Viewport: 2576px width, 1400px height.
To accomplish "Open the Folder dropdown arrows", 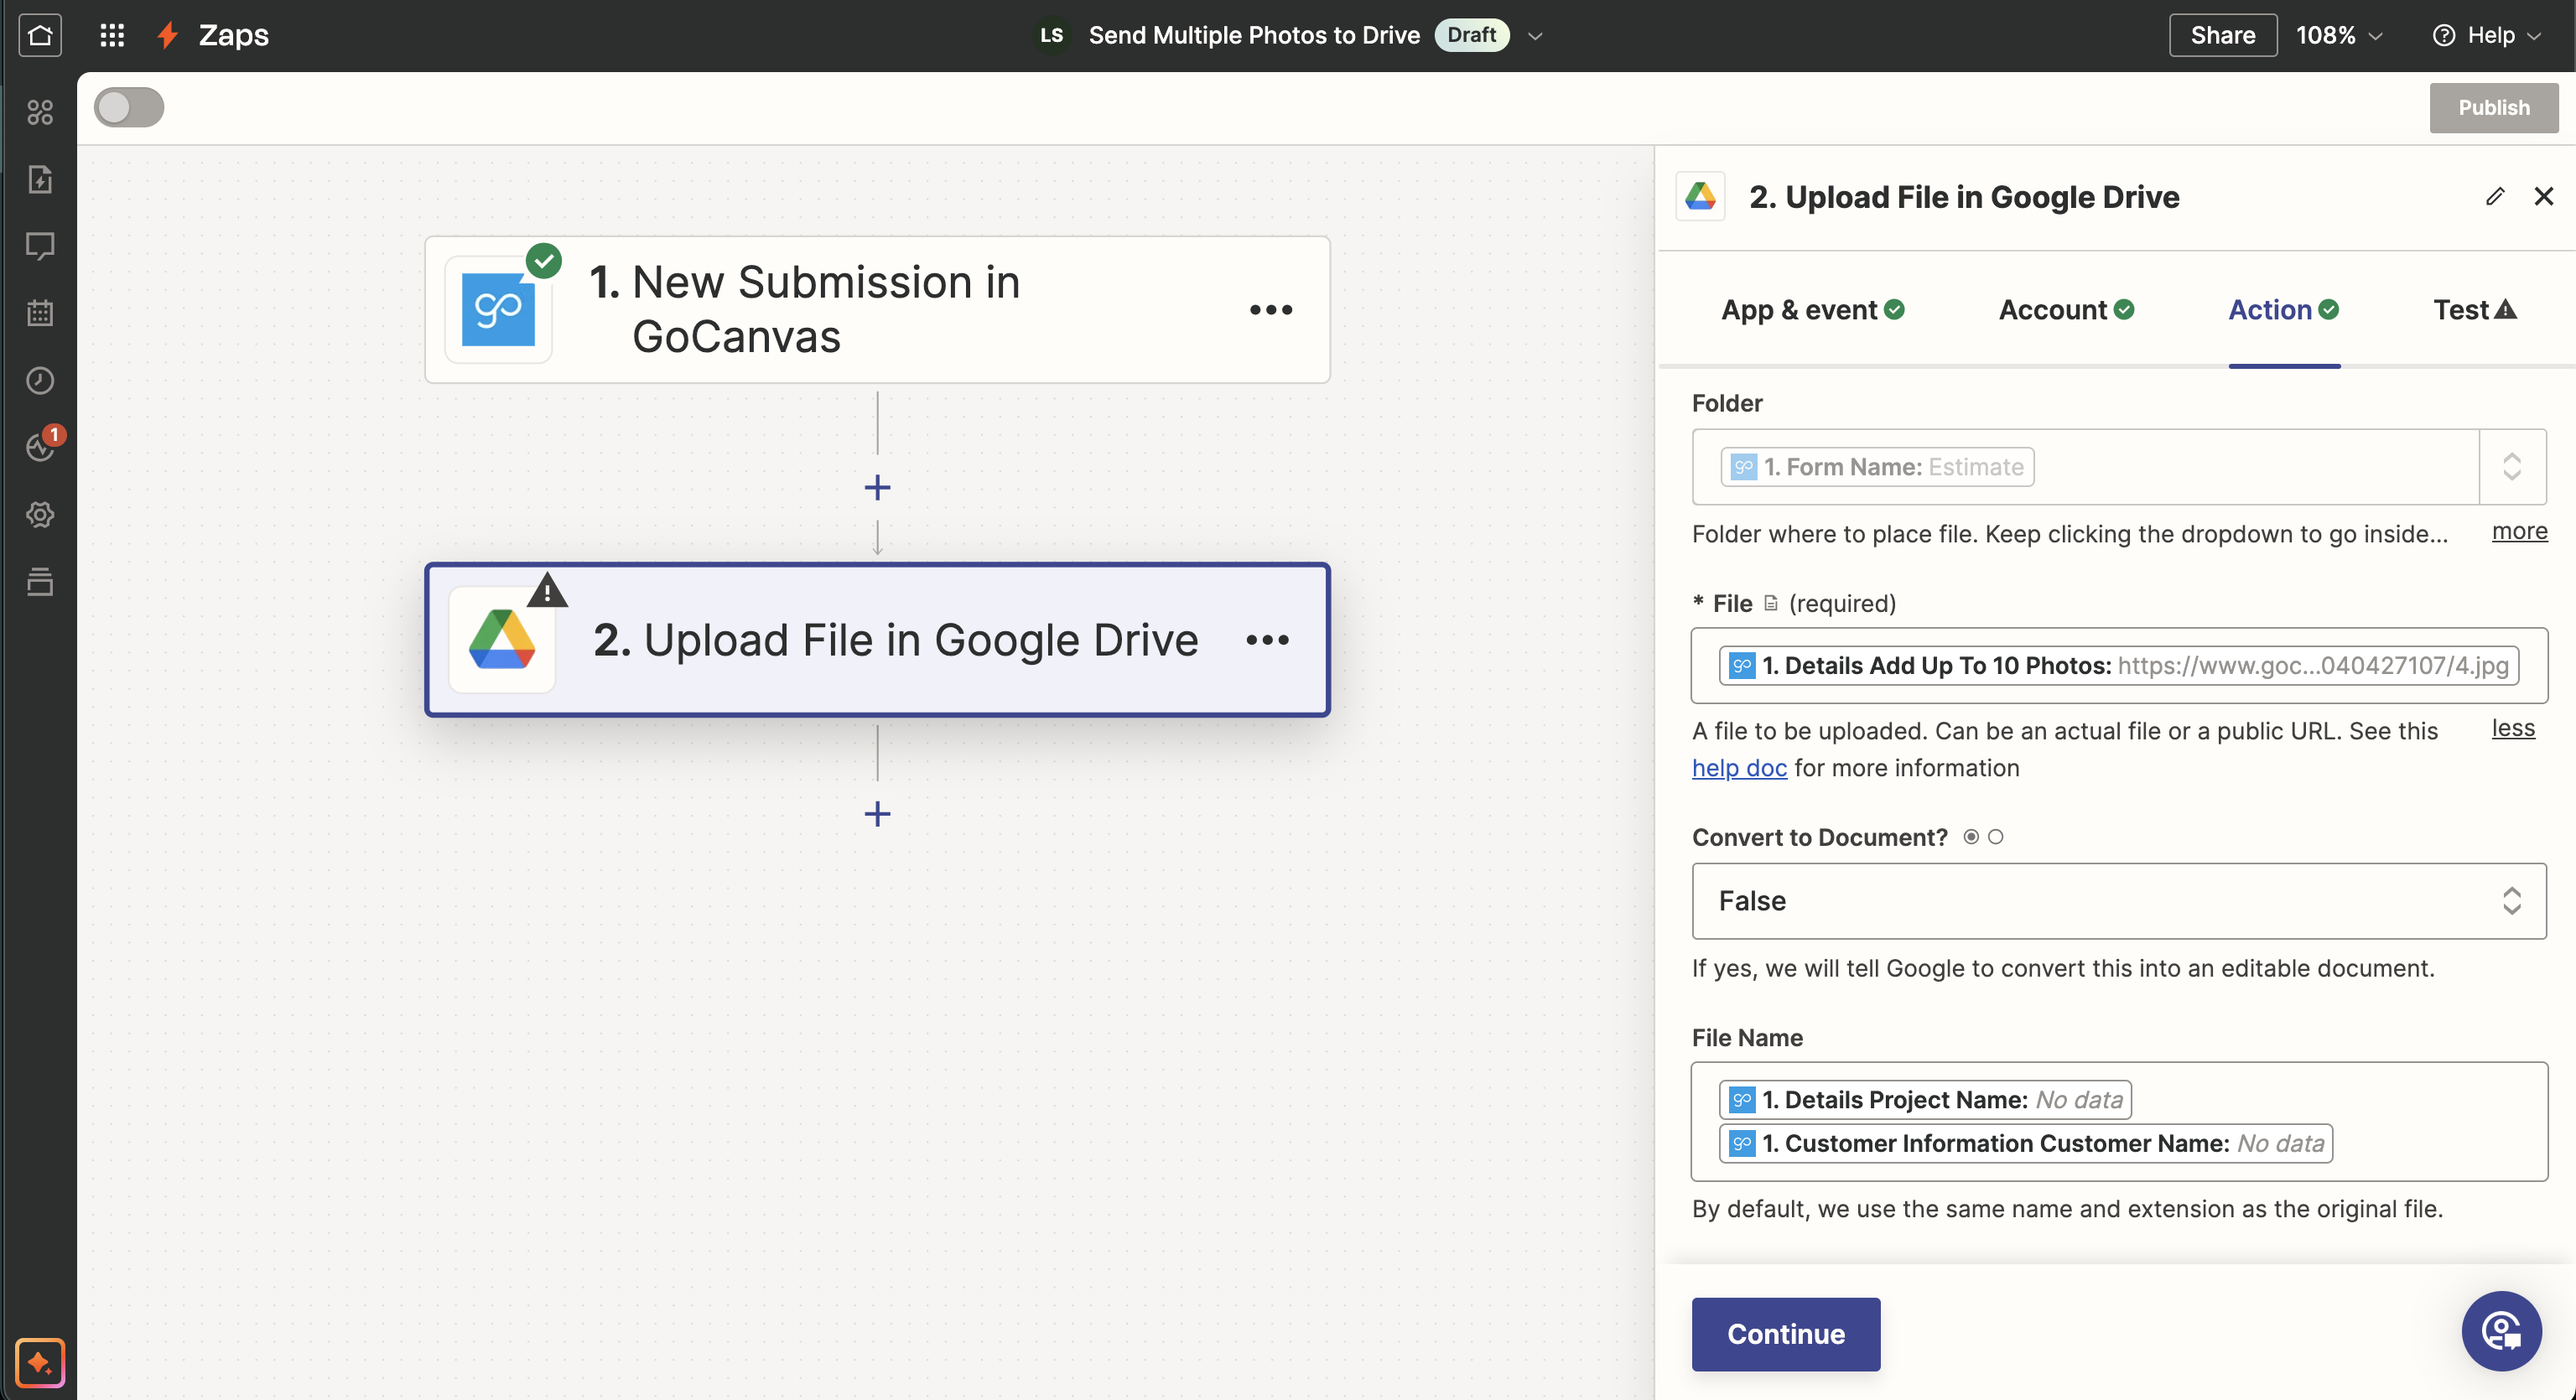I will (x=2512, y=467).
